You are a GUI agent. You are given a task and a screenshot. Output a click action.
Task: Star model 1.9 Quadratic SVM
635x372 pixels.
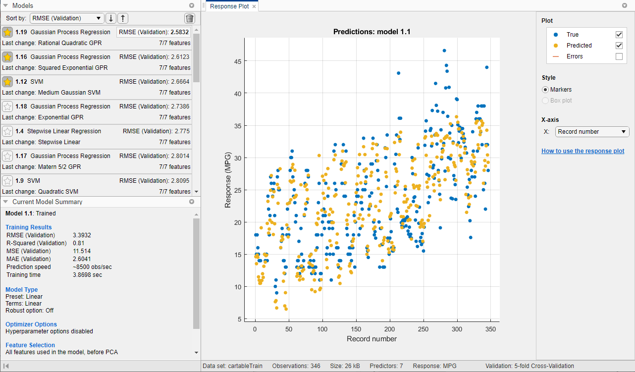pos(7,181)
